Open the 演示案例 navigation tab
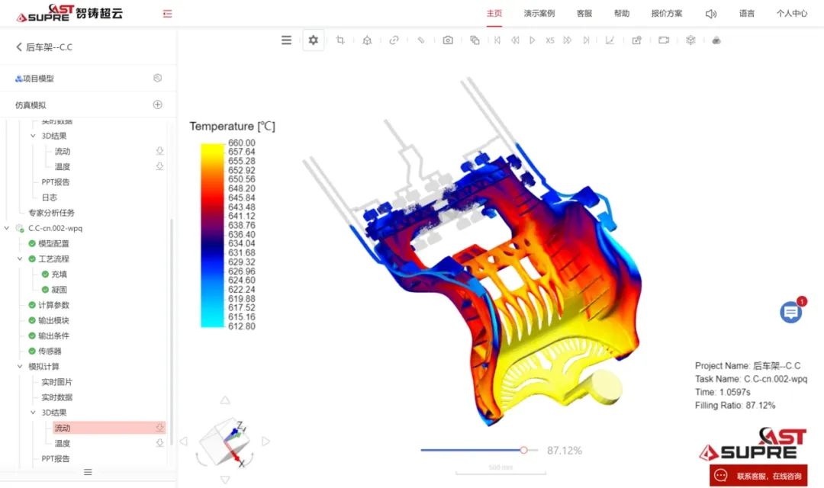 [x=539, y=14]
